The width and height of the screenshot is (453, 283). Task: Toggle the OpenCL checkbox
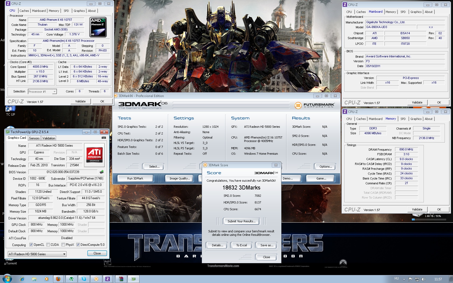pyautogui.click(x=31, y=245)
